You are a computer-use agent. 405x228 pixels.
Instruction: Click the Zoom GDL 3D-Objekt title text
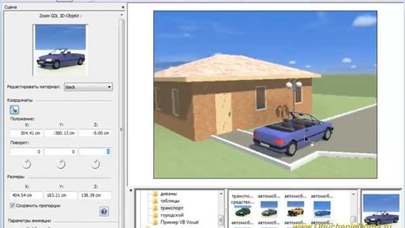point(61,16)
